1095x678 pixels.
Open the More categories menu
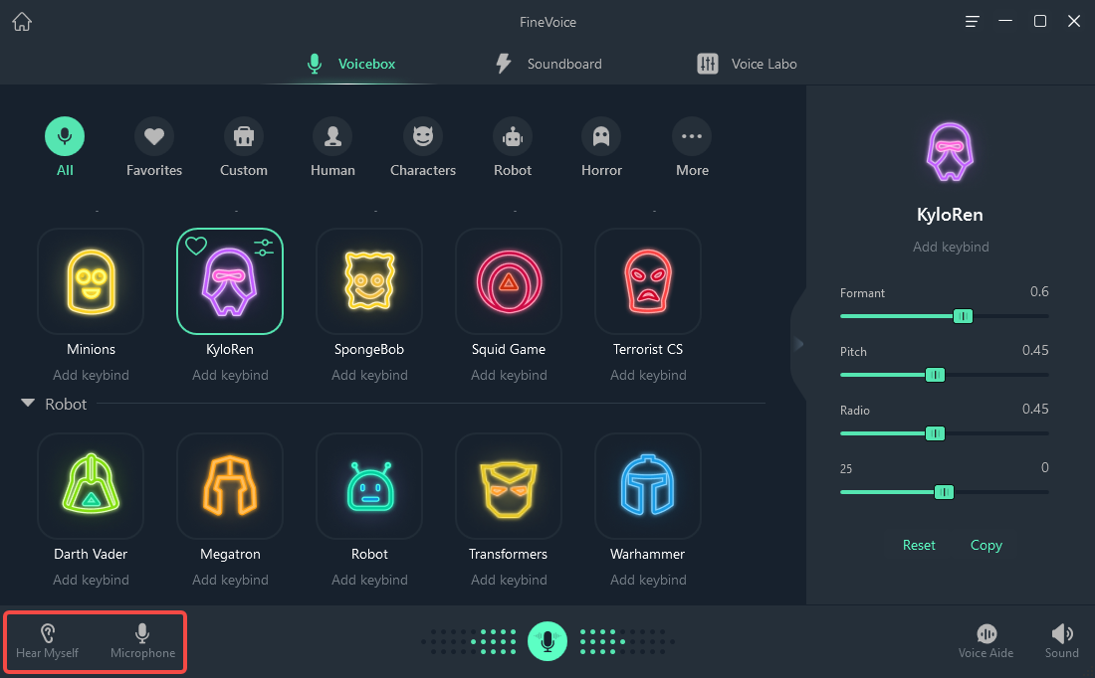point(692,147)
